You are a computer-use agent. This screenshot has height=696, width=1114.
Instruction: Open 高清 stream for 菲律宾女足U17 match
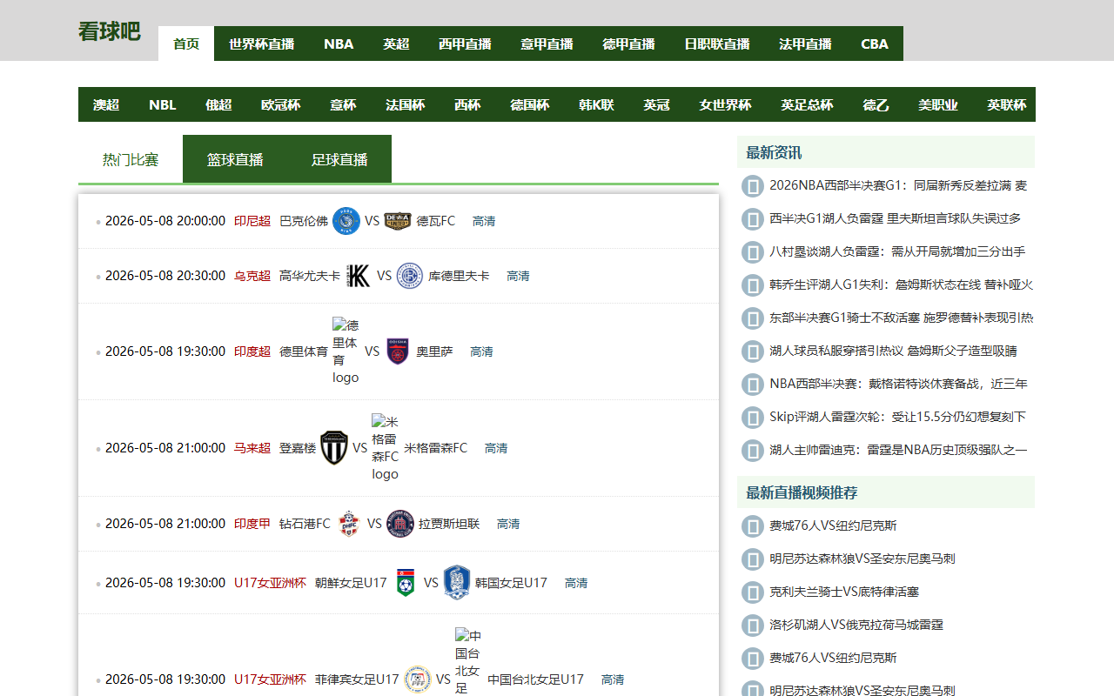[x=613, y=679]
